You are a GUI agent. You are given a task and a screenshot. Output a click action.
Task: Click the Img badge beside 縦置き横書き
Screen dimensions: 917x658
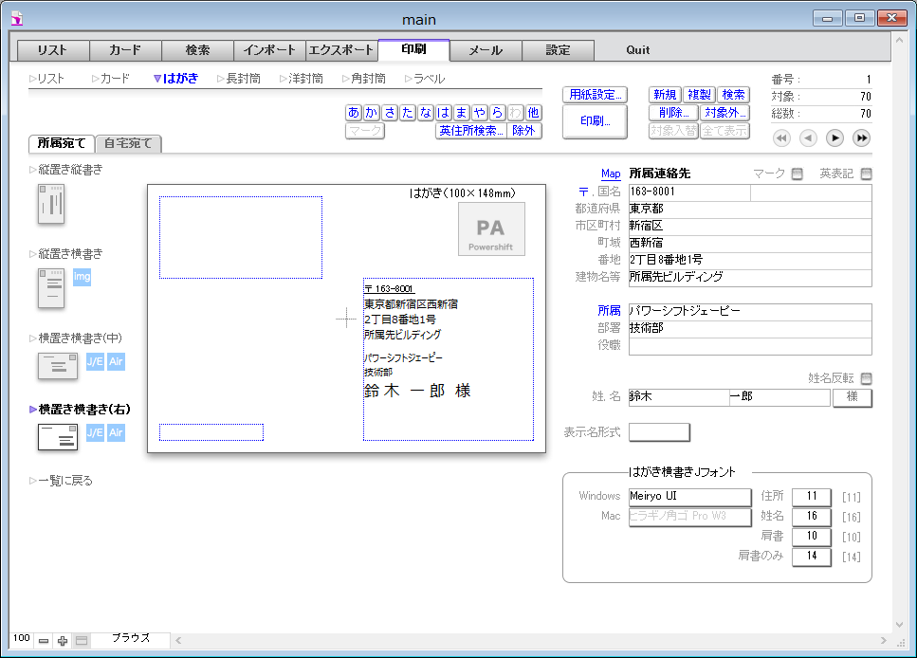tap(82, 277)
